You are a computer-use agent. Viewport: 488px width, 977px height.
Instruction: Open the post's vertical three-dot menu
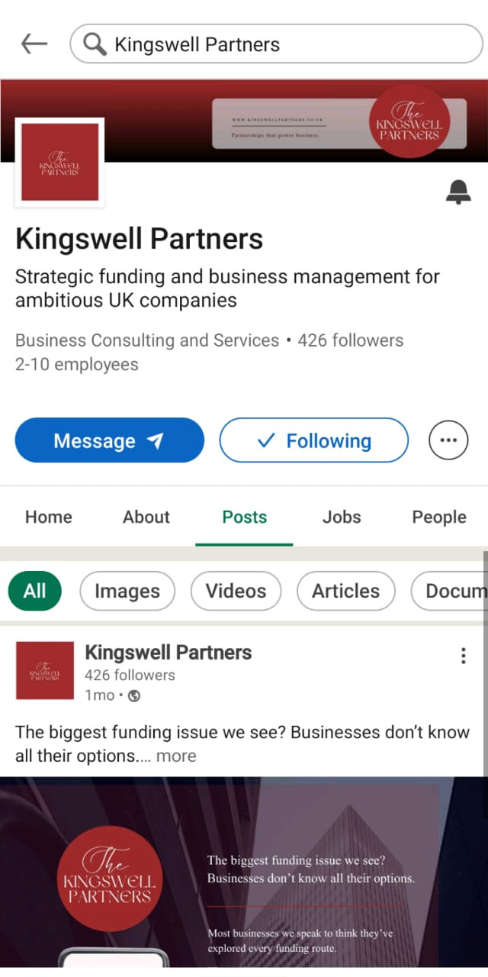pyautogui.click(x=463, y=656)
